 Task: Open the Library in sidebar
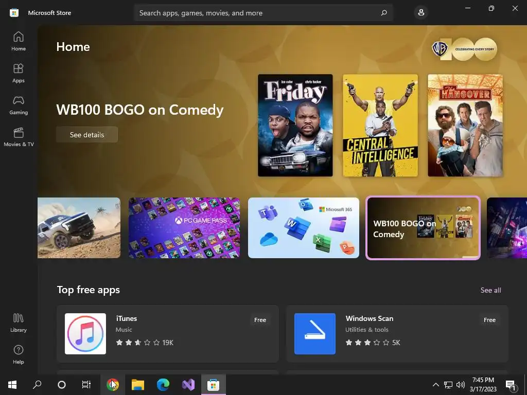click(19, 323)
